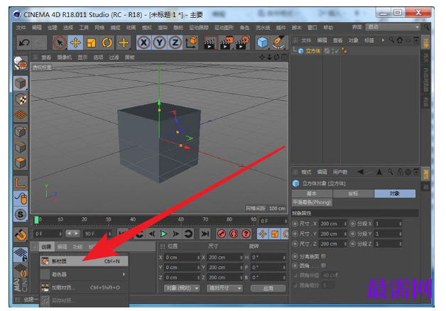Toggle the green checkmark of the cube object
Viewport: 446px width, 311px height.
pyautogui.click(x=337, y=51)
